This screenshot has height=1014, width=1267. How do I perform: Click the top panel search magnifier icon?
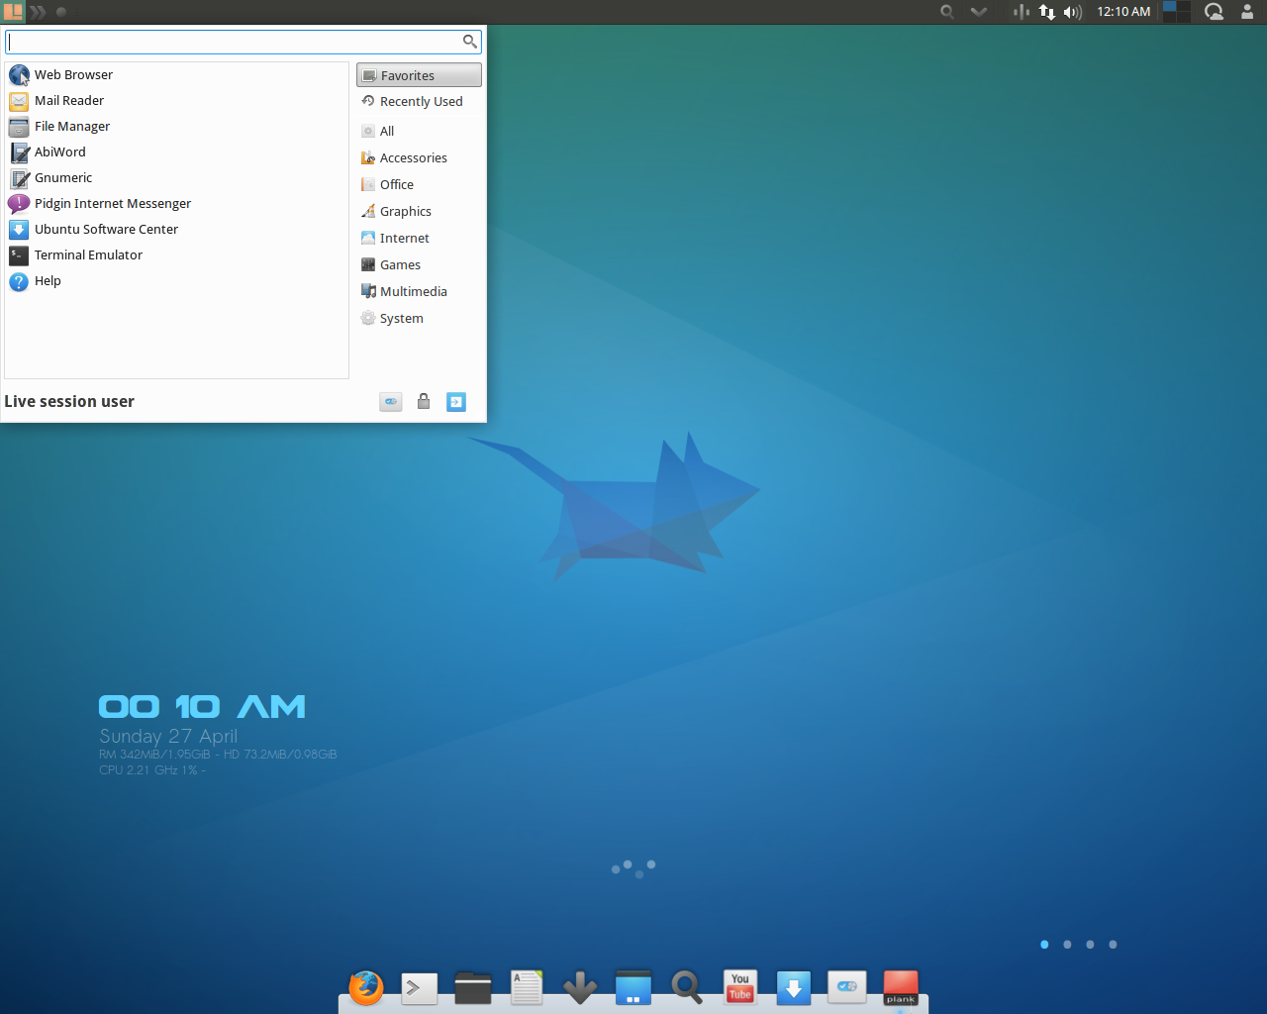click(x=947, y=12)
